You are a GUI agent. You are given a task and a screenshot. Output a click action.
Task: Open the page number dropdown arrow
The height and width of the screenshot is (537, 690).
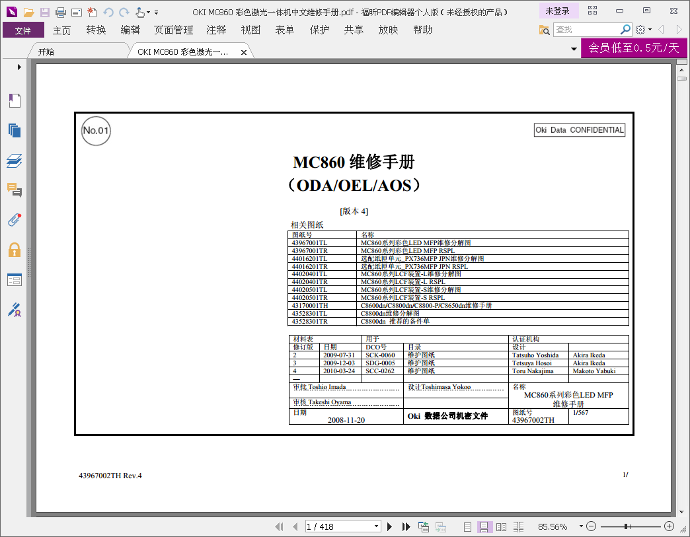pos(376,526)
